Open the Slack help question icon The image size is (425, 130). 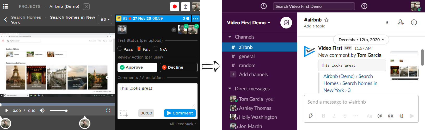[x=364, y=6]
